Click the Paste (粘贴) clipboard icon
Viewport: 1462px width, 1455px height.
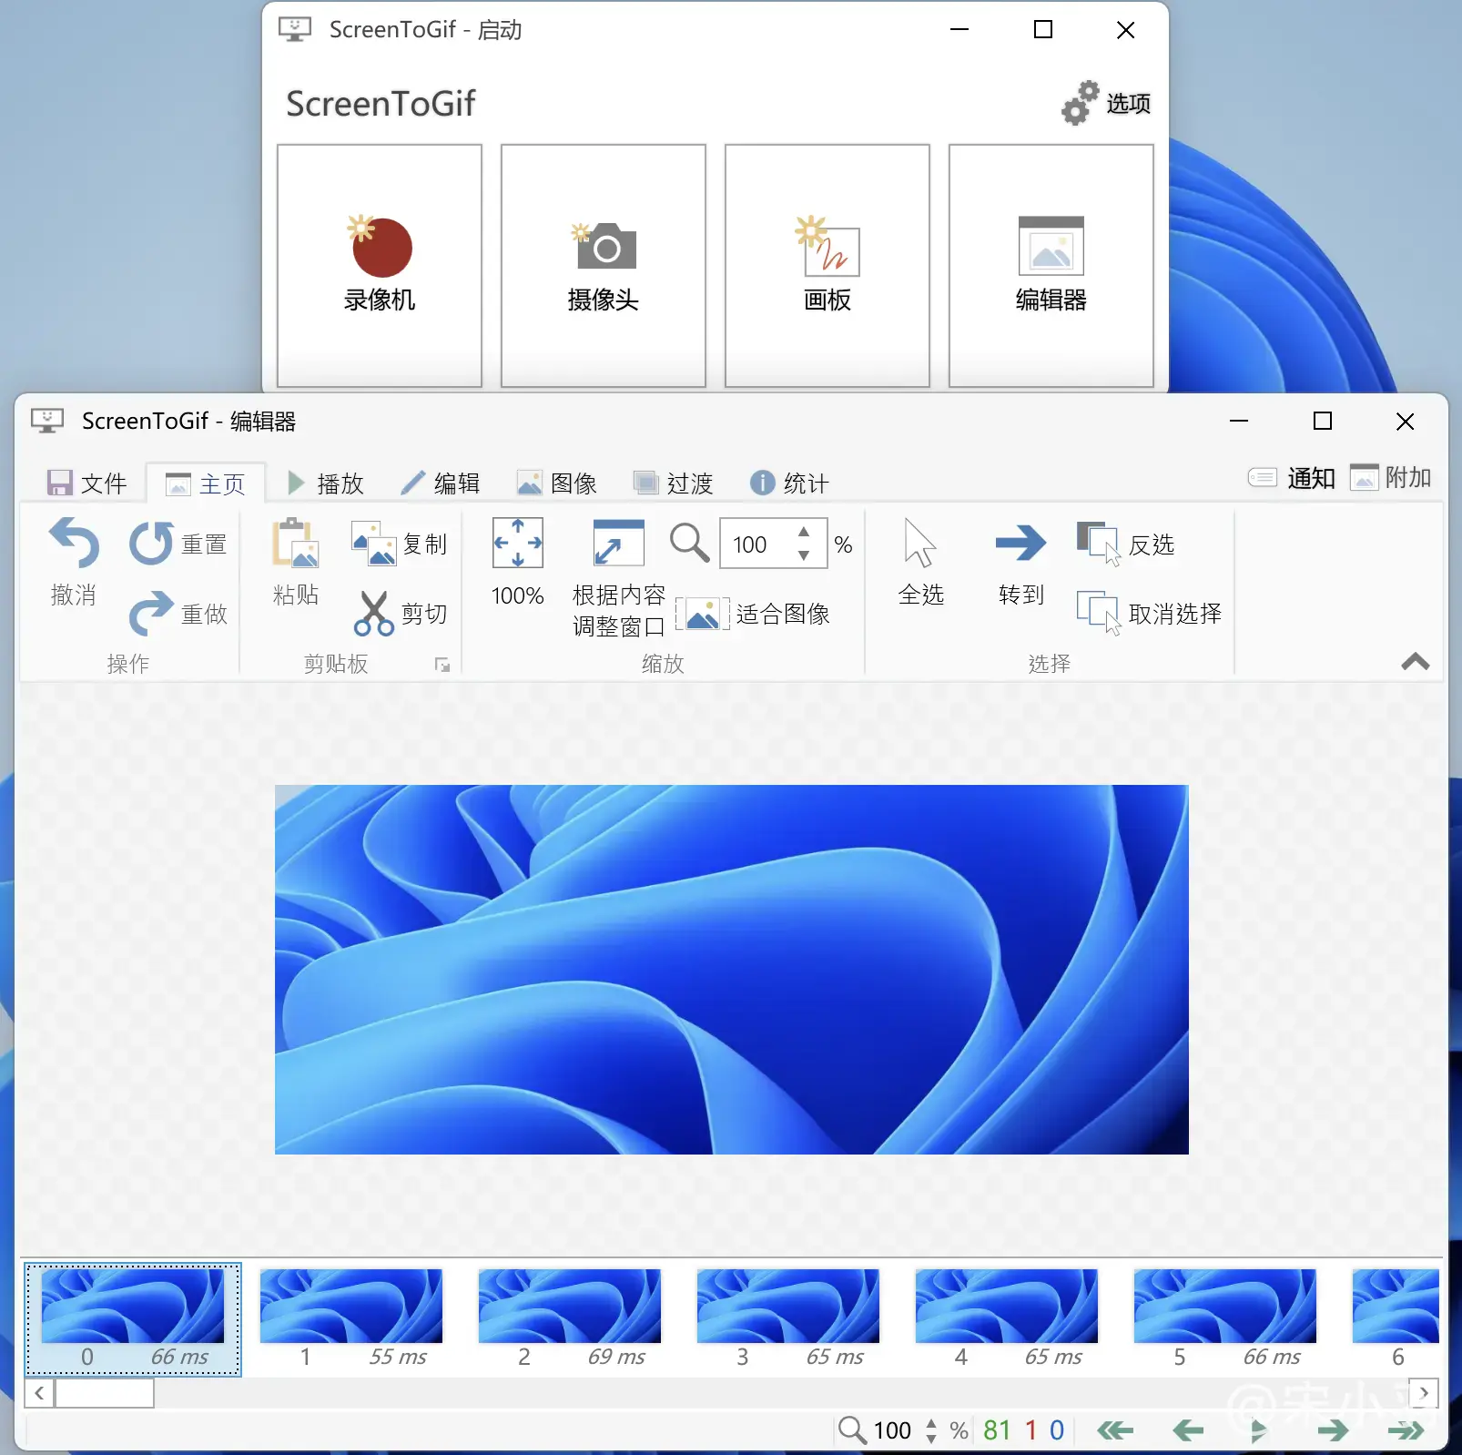click(295, 544)
